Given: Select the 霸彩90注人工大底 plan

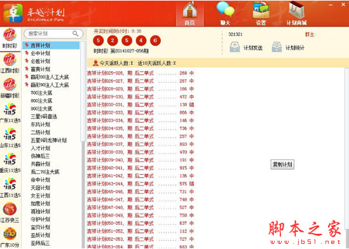Looking at the screenshot, I should [x=50, y=84].
